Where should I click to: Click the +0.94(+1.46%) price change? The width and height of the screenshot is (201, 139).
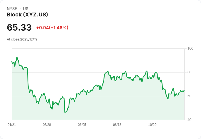52,28
